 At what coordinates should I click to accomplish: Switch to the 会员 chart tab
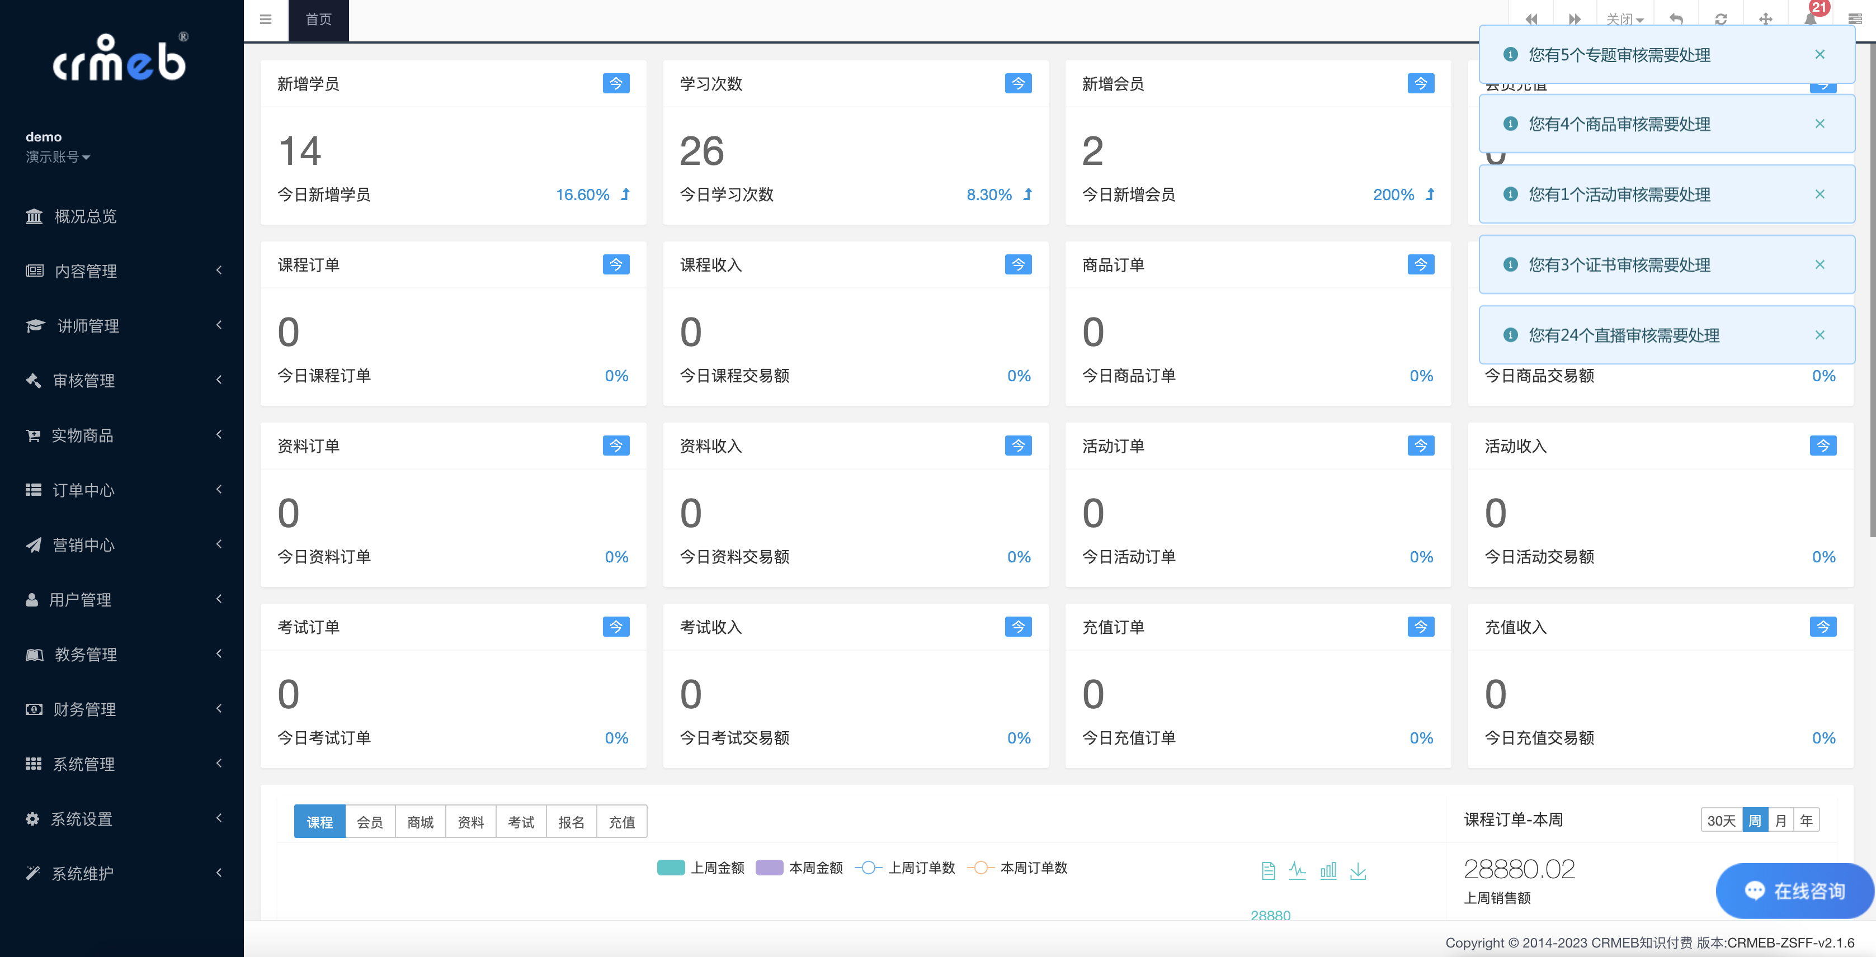pyautogui.click(x=370, y=822)
